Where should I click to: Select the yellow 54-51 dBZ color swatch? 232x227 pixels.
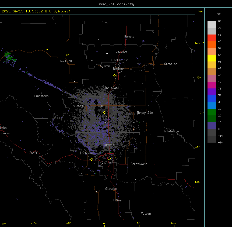(212, 58)
